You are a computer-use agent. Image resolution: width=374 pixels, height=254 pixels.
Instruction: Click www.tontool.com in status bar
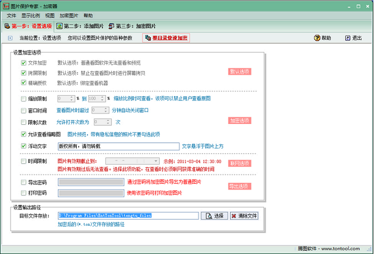pos(340,249)
